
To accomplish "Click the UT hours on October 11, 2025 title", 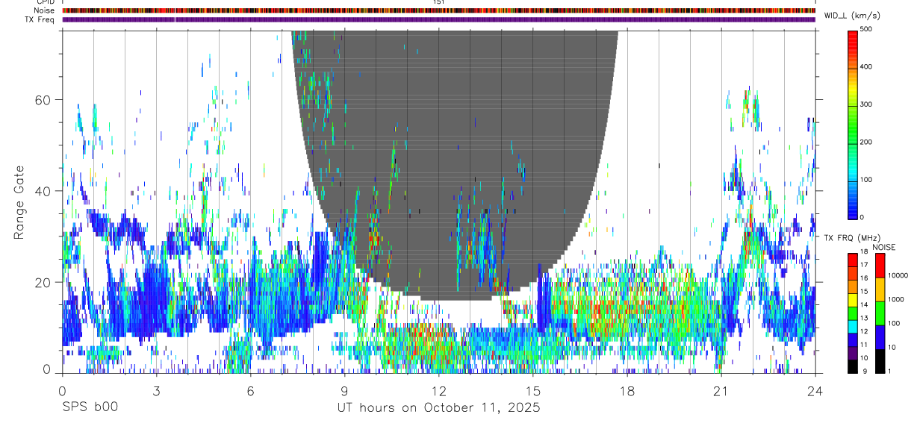I will click(x=438, y=408).
